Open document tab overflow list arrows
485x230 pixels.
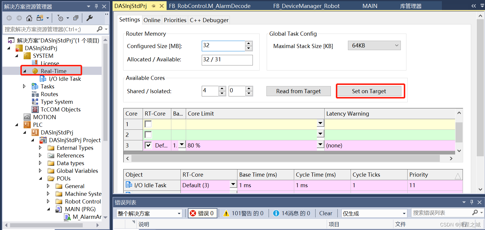point(473,6)
